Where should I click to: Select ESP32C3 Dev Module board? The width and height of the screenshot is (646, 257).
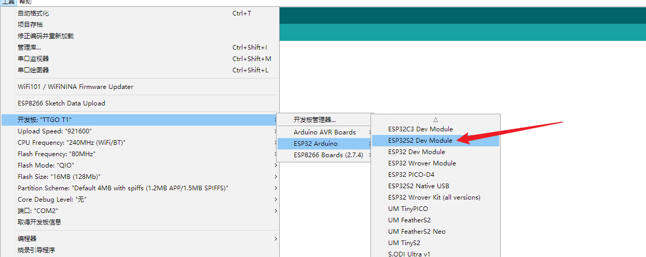coord(436,129)
